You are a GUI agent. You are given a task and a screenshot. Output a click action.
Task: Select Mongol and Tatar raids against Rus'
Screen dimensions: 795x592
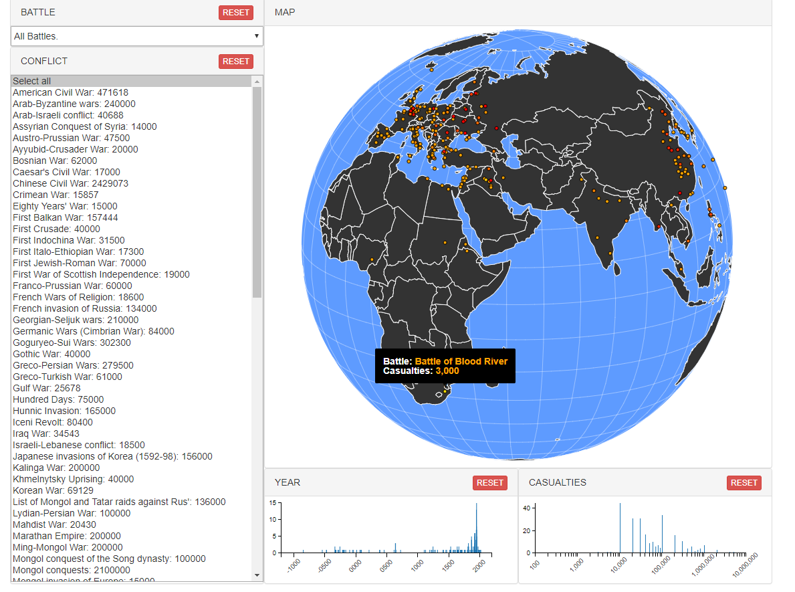tap(131, 502)
